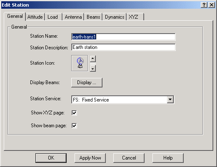217x167 pixels.
Task: Toggle the Show beam page checkbox
Action: coord(74,126)
